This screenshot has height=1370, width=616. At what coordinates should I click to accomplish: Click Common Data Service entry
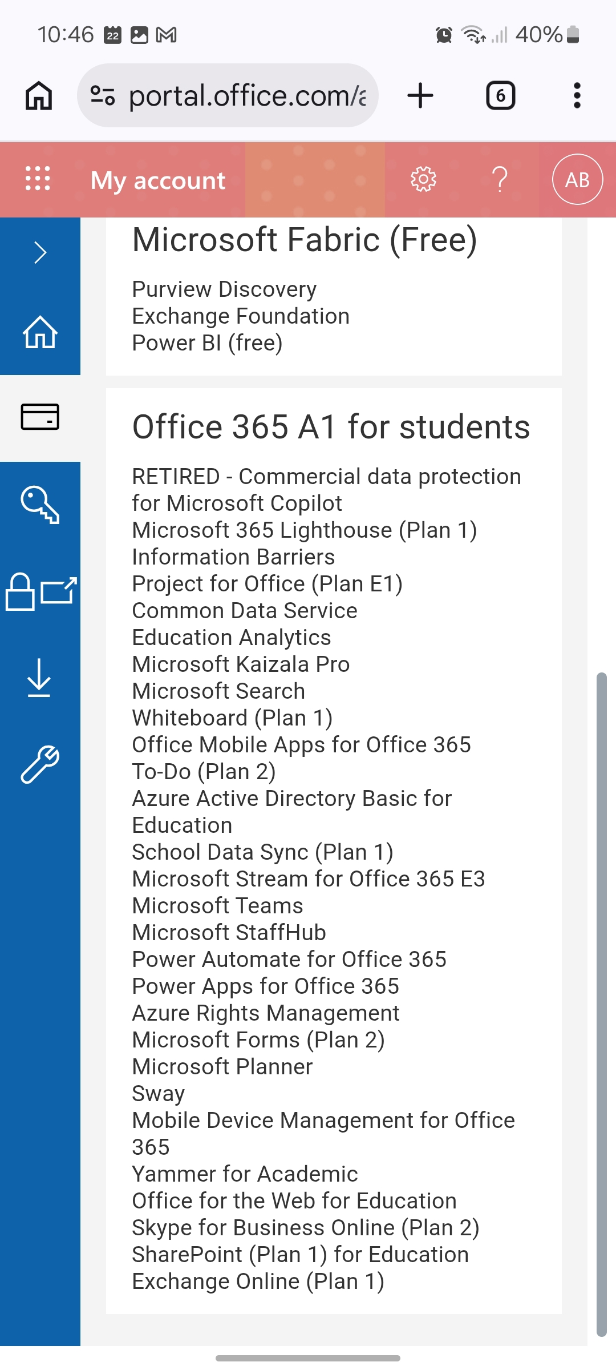click(245, 611)
